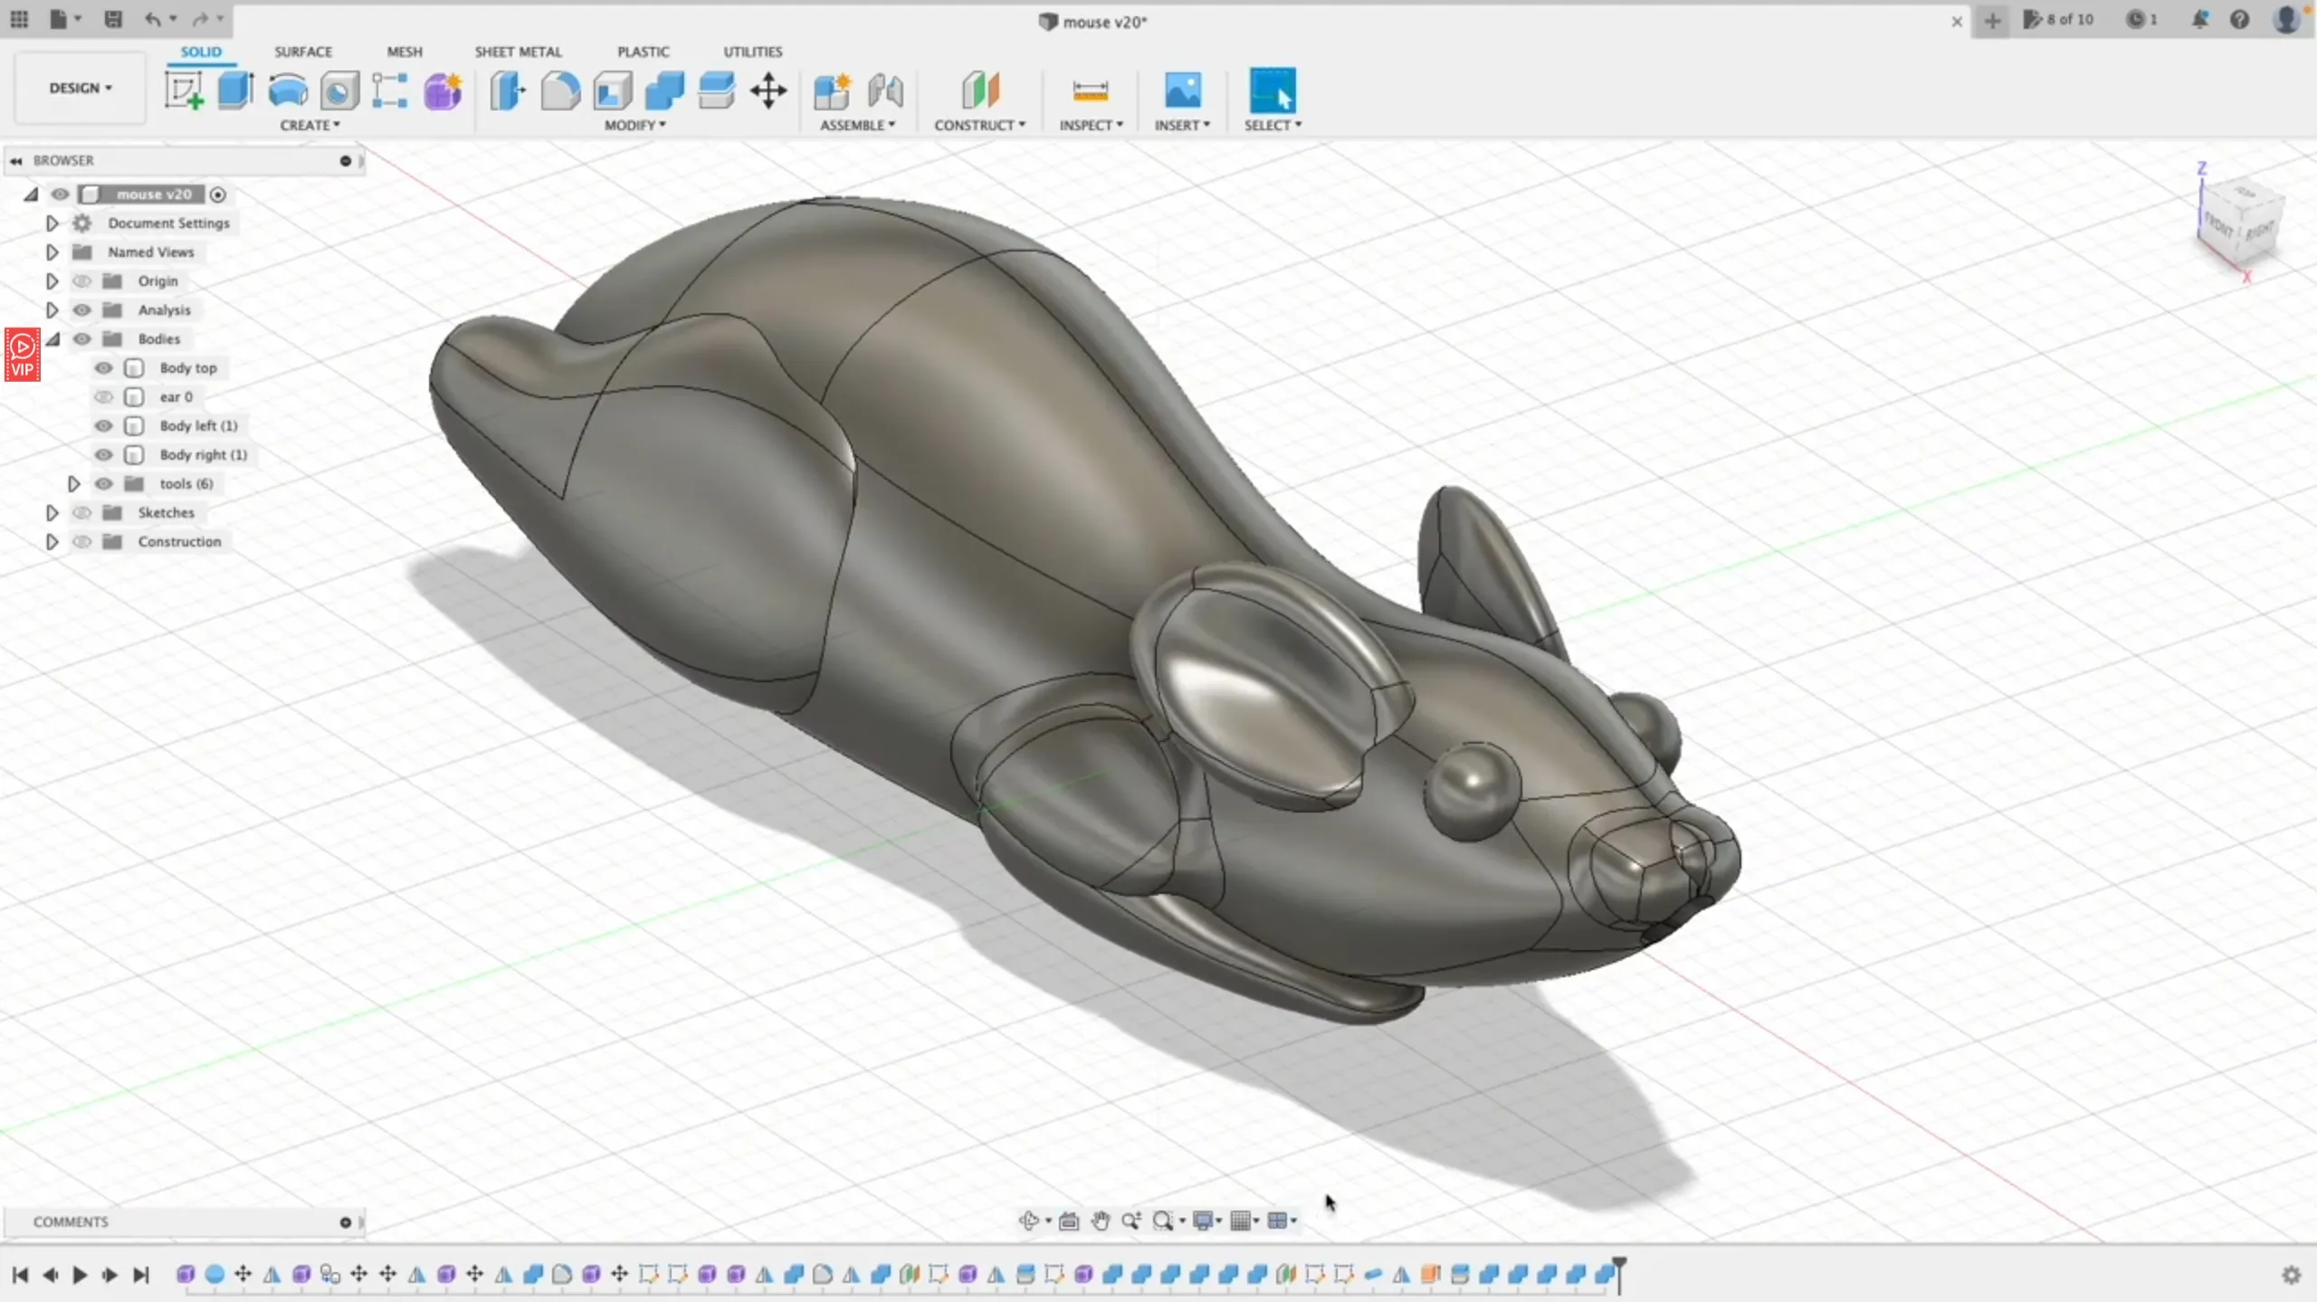Select the Fillet tool in Modify
This screenshot has width=2317, height=1302.
pyautogui.click(x=559, y=90)
